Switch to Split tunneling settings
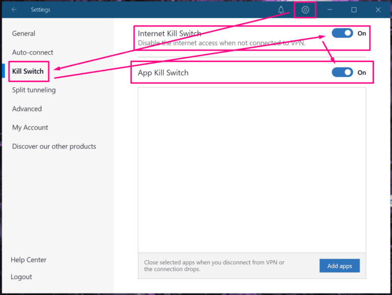The height and width of the screenshot is (295, 392). point(34,90)
